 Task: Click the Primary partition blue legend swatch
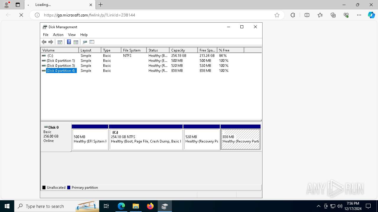69,188
